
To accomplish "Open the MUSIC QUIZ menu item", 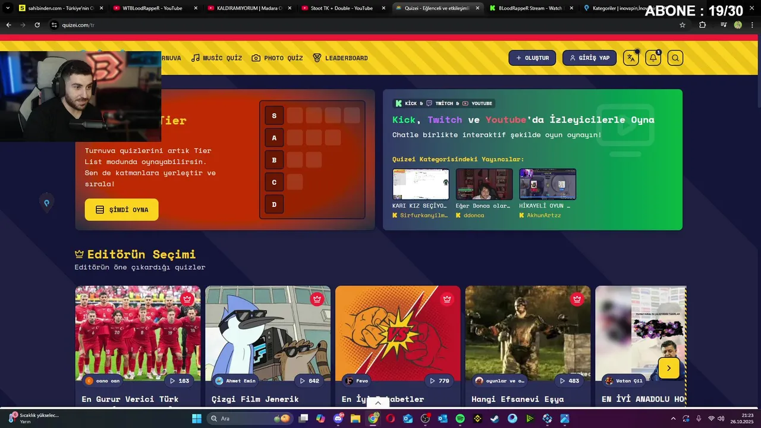I will 216,58.
